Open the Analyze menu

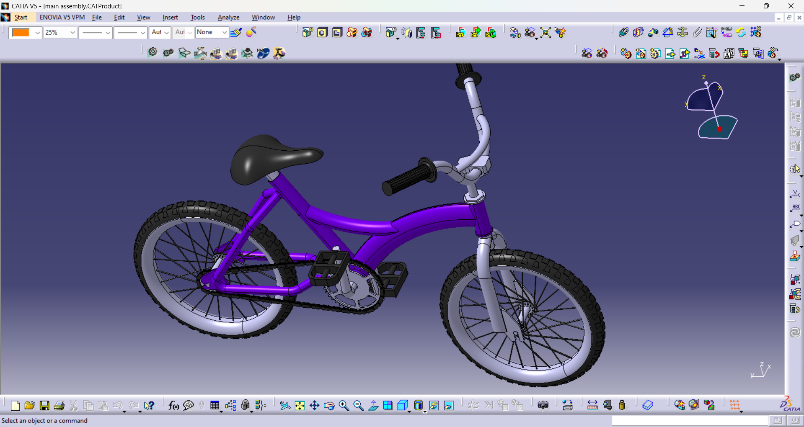228,17
